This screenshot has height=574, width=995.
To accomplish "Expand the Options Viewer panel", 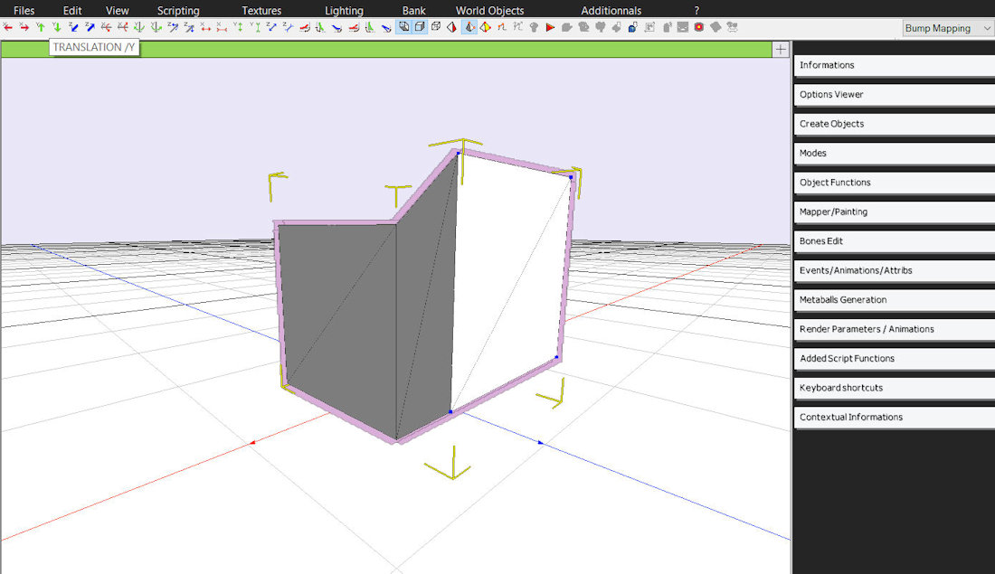I will [x=894, y=95].
